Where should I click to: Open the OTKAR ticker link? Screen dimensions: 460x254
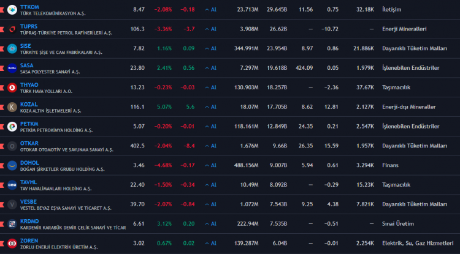point(29,143)
